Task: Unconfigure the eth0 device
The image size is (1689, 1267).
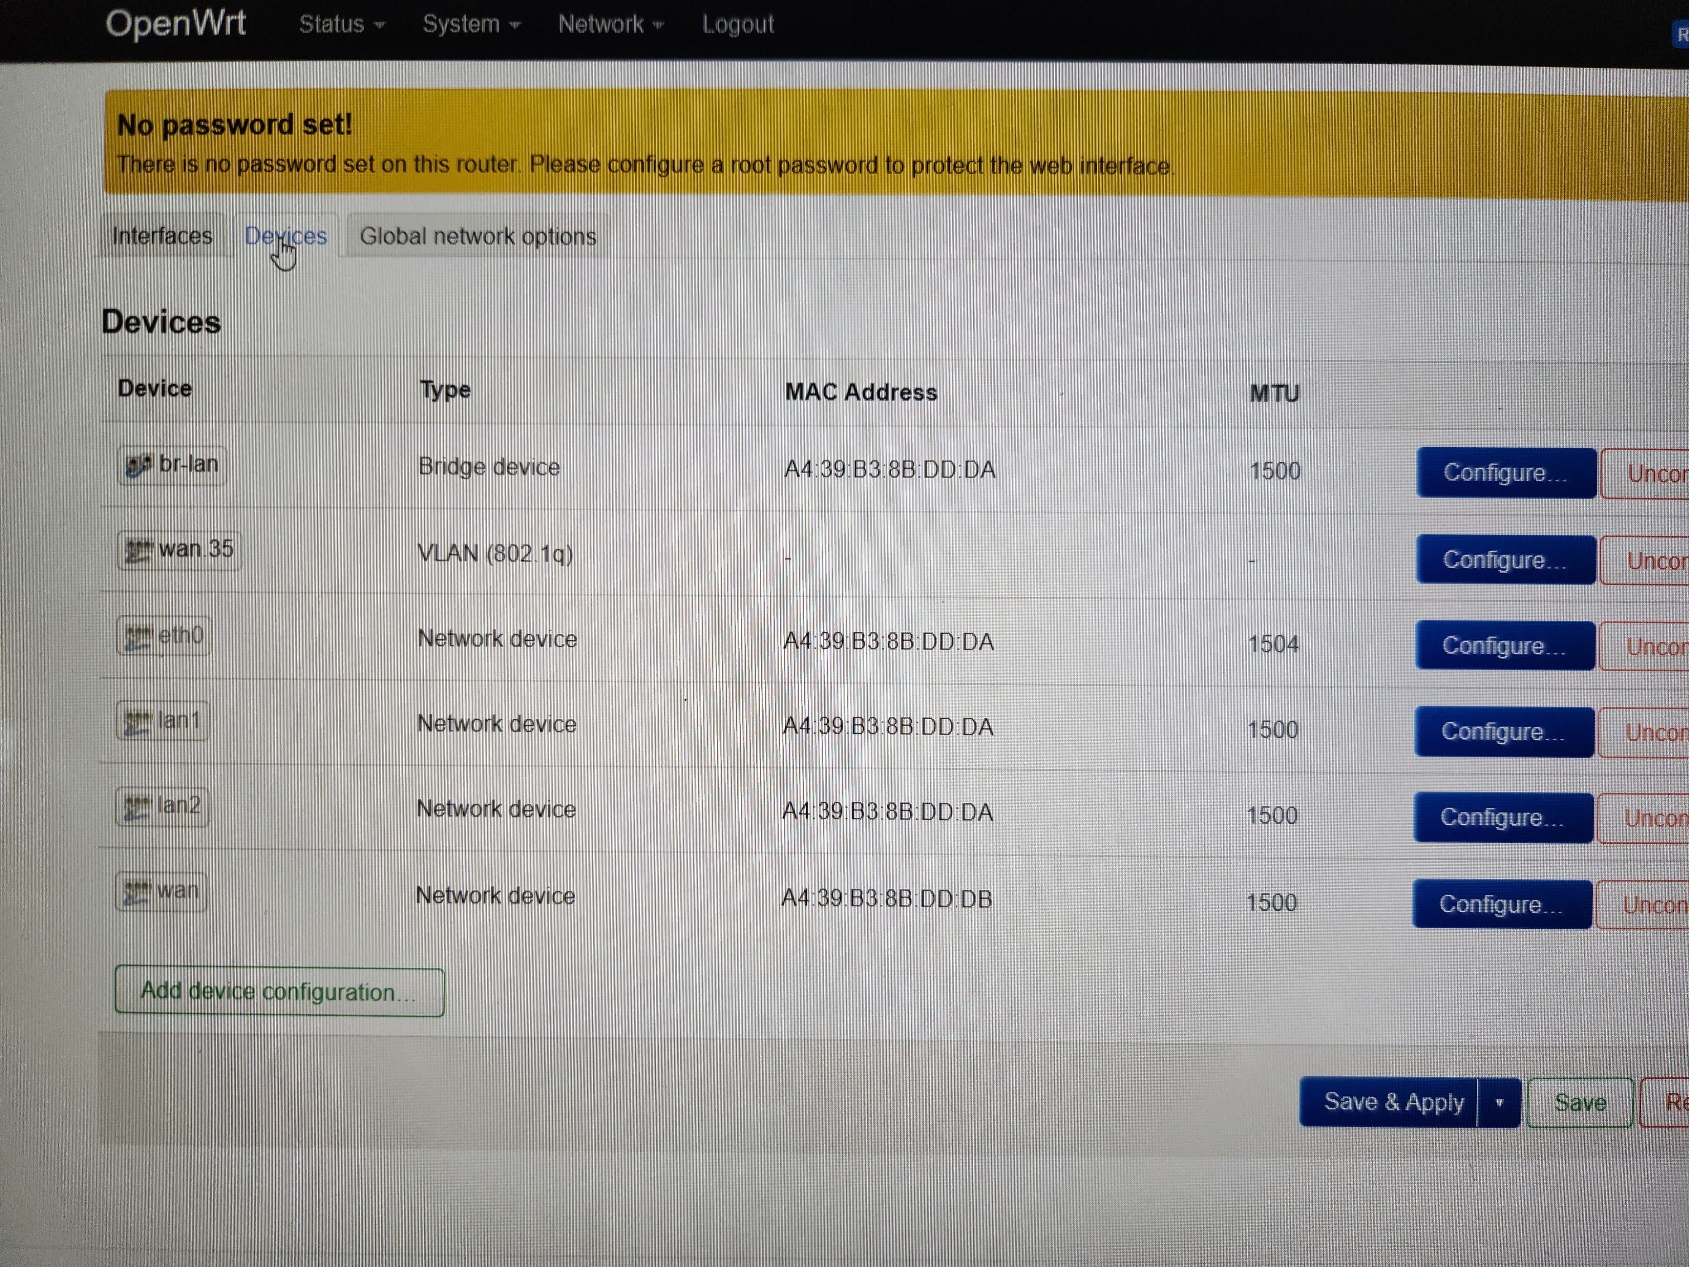Action: click(1643, 647)
